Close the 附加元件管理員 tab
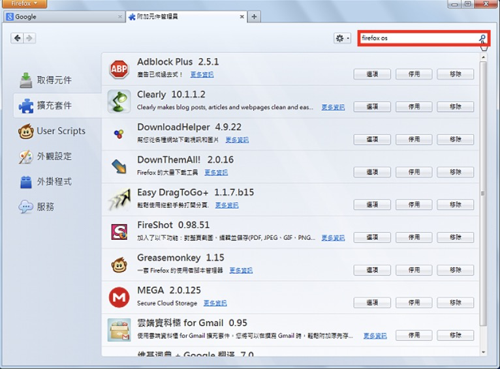The height and width of the screenshot is (369, 500). coord(242,16)
